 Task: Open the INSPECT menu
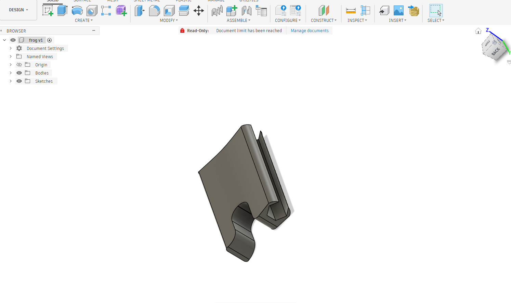coord(357,21)
